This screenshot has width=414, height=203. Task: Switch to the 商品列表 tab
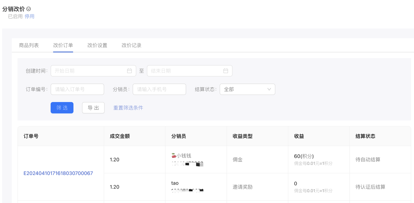click(29, 45)
